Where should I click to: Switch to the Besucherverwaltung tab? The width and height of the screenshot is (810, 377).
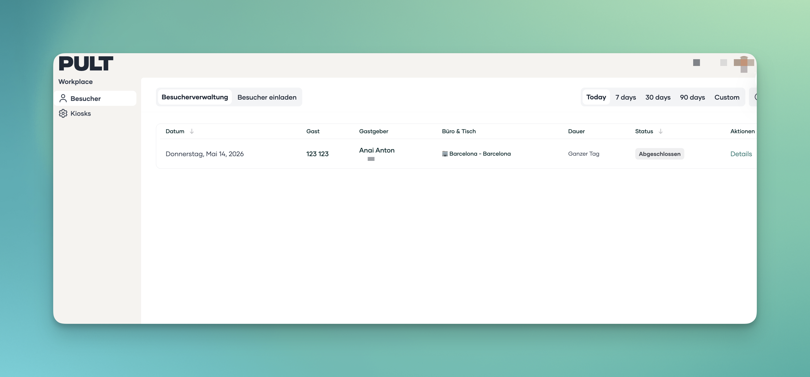pos(195,97)
